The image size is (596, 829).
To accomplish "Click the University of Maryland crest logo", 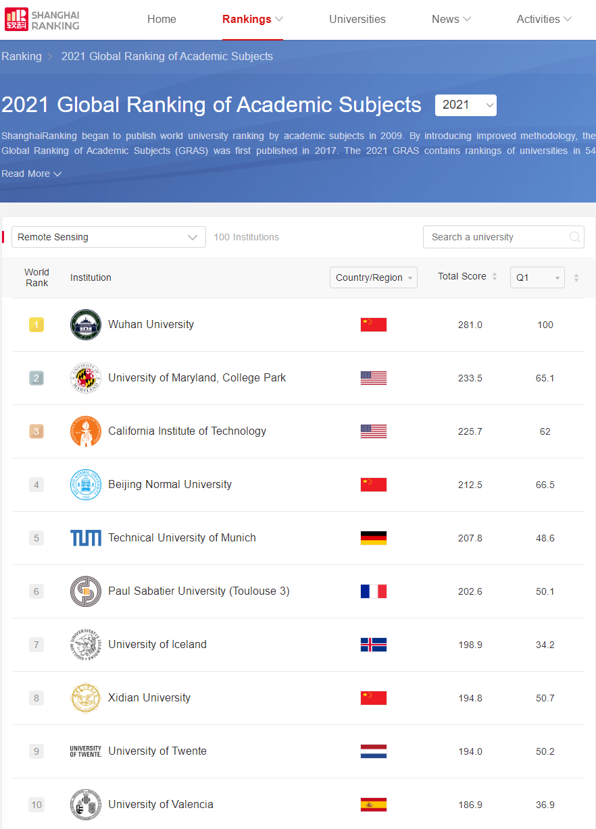I will pos(86,378).
